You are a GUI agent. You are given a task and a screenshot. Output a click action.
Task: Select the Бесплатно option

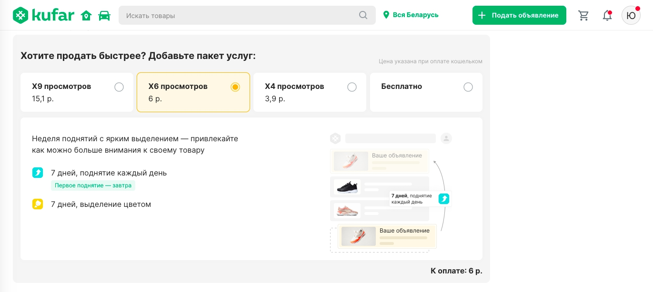click(468, 87)
